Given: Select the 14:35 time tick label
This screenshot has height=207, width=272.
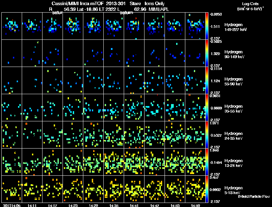Looking at the screenshot, I should pos(114,205).
